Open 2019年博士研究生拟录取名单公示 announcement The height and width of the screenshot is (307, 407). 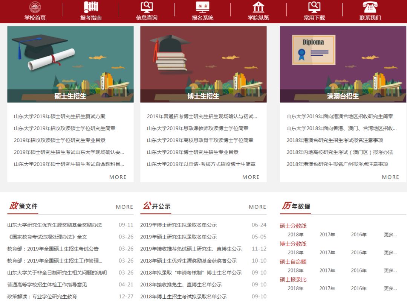coord(178,225)
